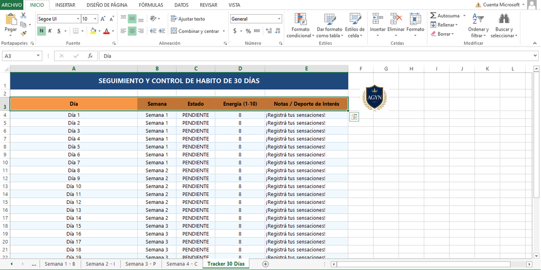
Task: Click the percent style icon
Action: pos(248,31)
